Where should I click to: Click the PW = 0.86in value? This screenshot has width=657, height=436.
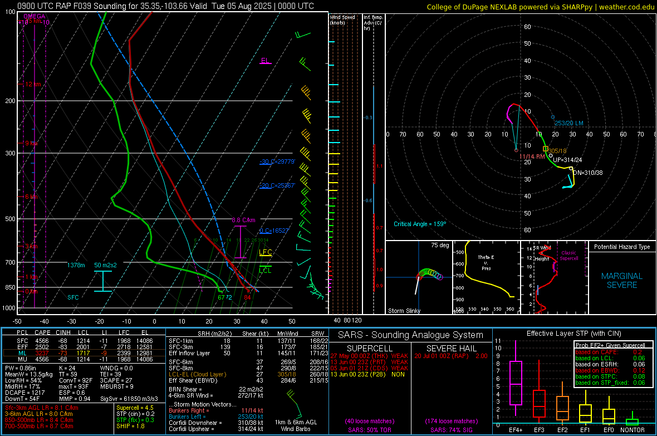tap(23, 368)
